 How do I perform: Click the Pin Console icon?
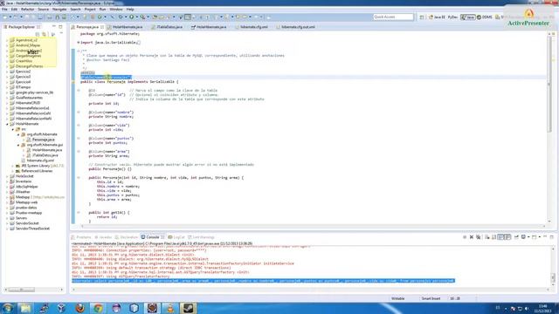click(x=516, y=237)
